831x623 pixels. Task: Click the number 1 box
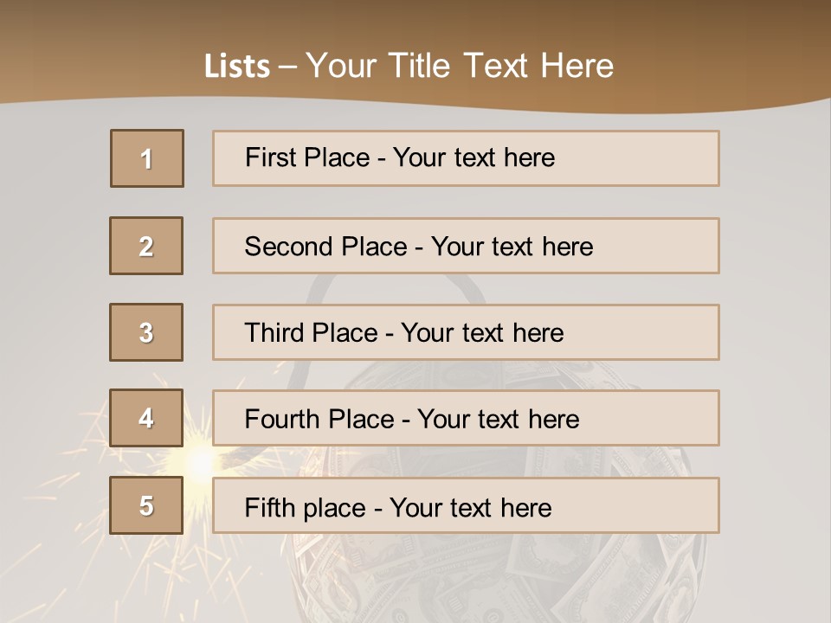(x=146, y=158)
